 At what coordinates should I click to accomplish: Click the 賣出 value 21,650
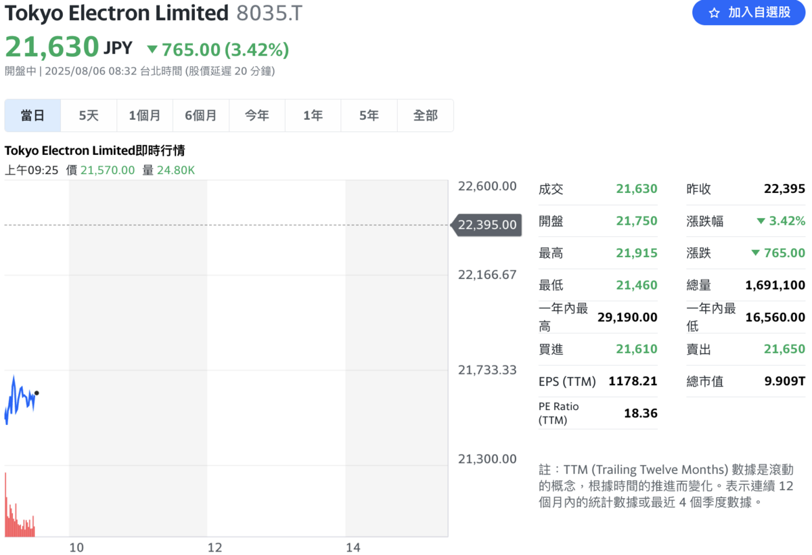pos(785,349)
